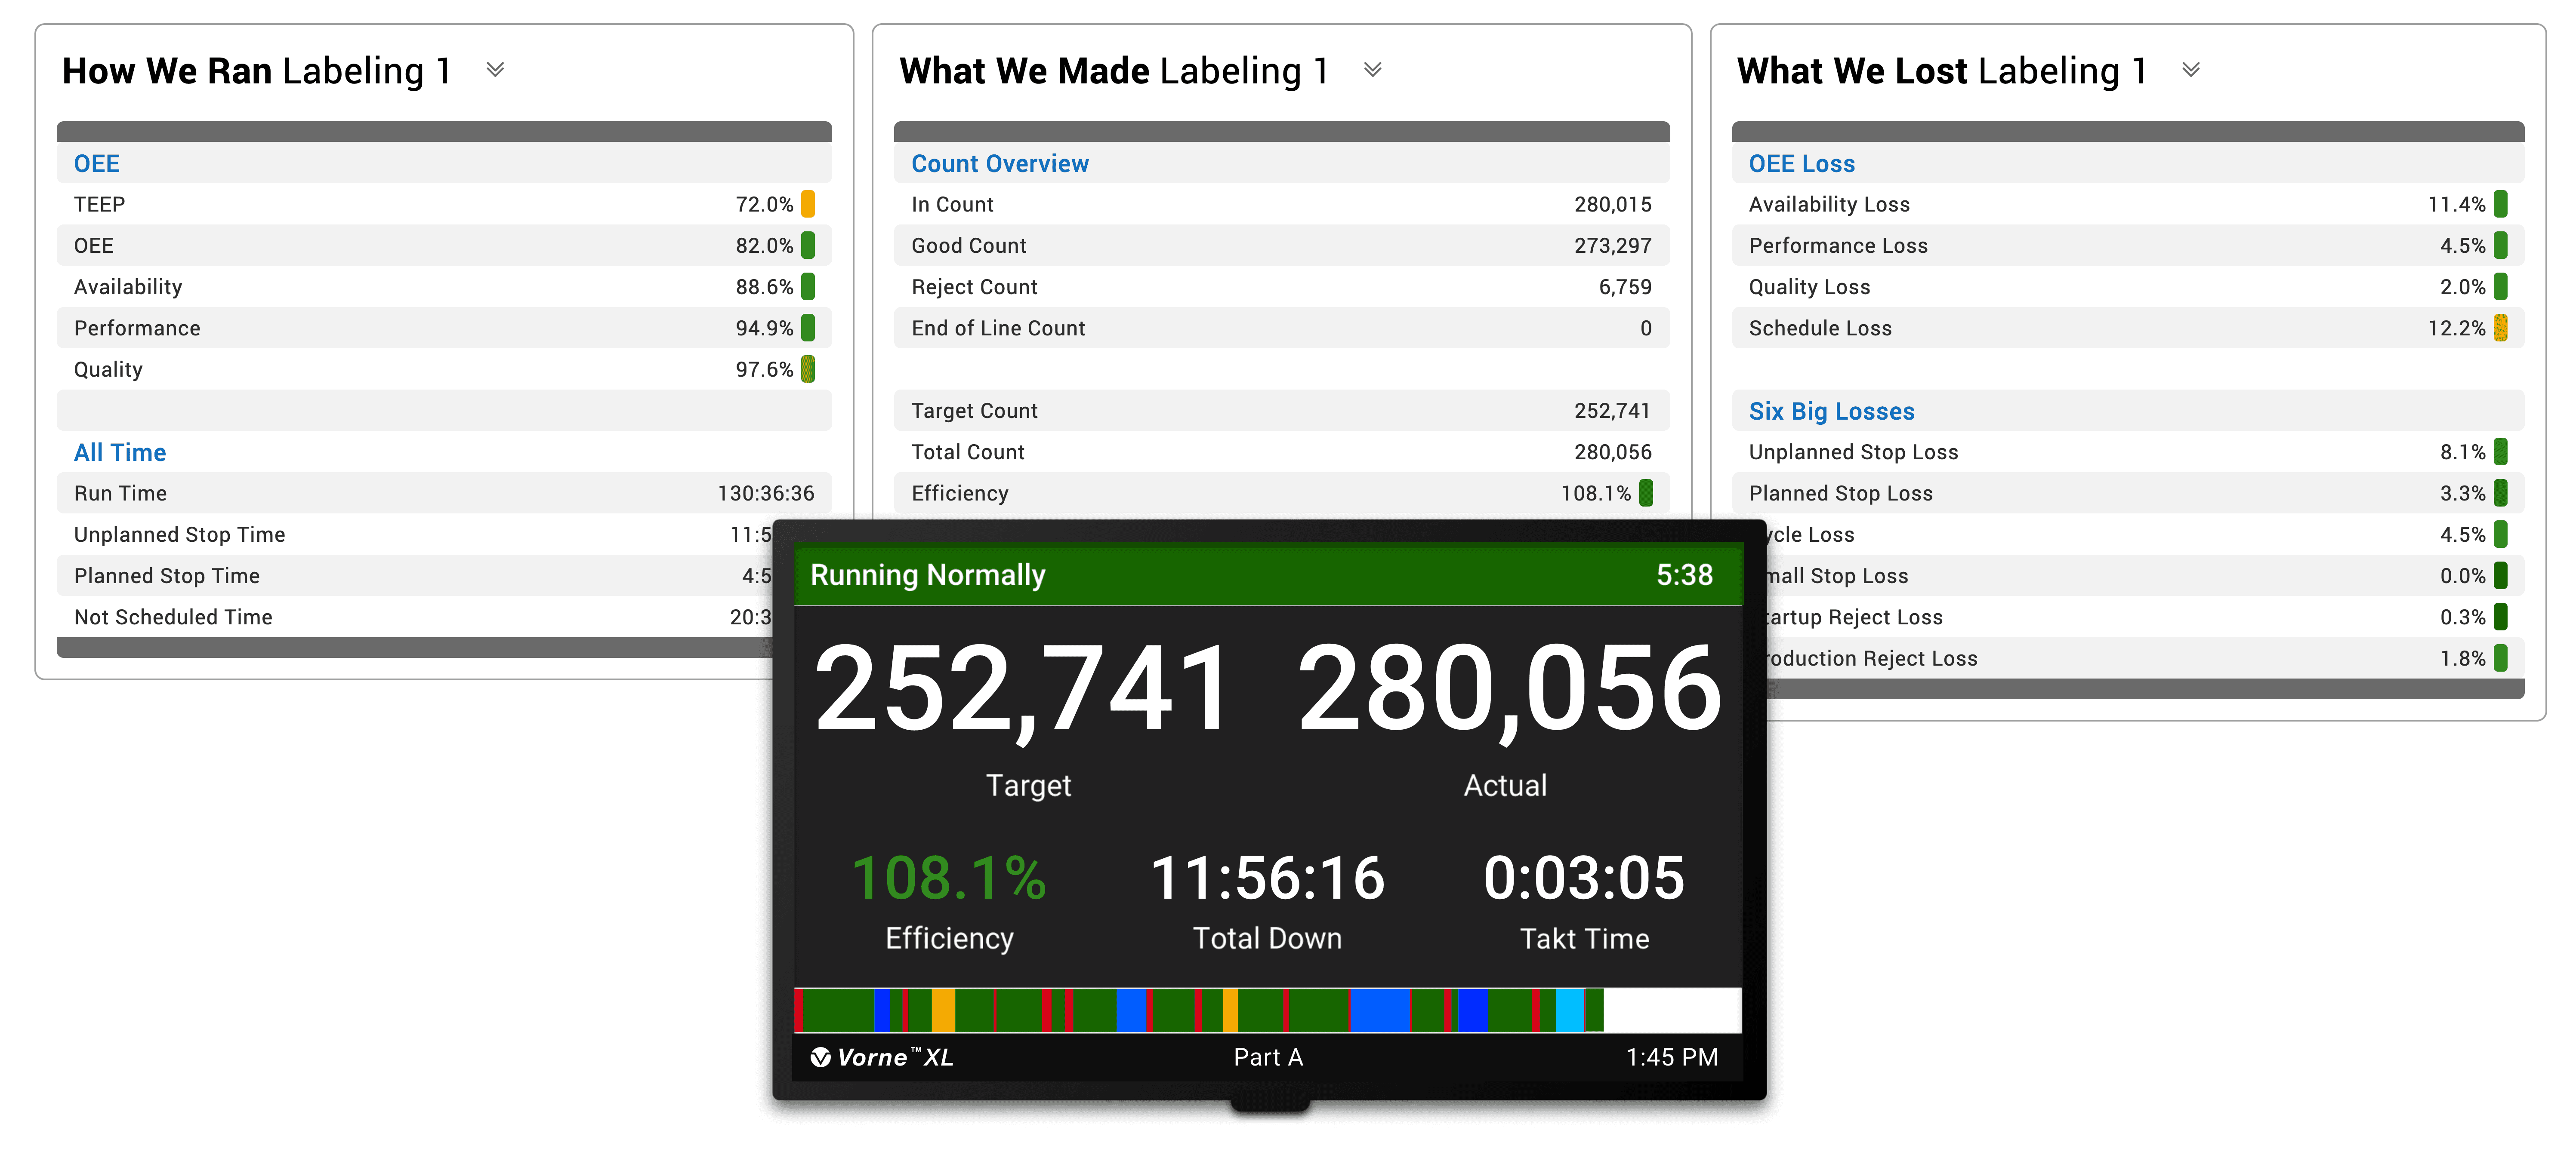
Task: Click the yellow indicator beside TEEP 72.0%
Action: pyautogui.click(x=809, y=204)
